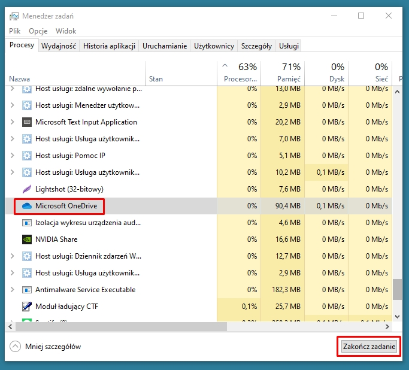Switch to the Wydajność tab

point(58,46)
